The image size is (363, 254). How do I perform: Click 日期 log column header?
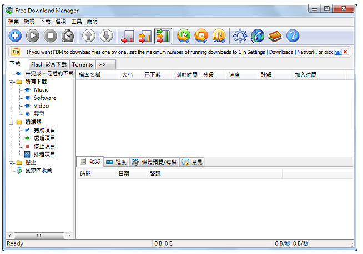131,174
